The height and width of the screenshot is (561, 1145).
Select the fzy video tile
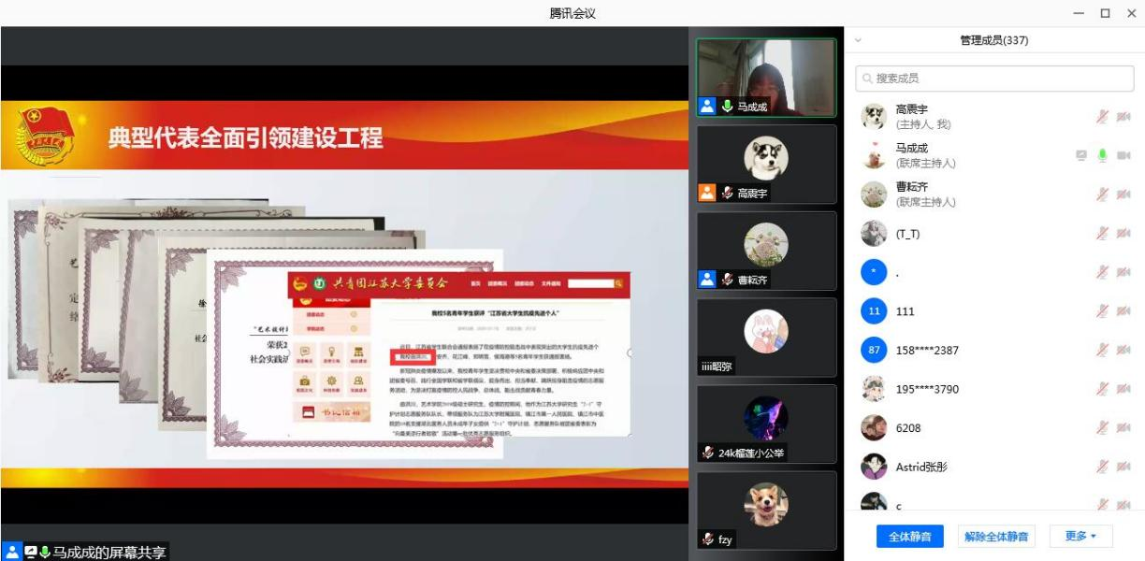pyautogui.click(x=767, y=511)
